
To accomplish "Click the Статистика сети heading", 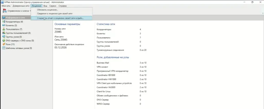I will point(106,24).
